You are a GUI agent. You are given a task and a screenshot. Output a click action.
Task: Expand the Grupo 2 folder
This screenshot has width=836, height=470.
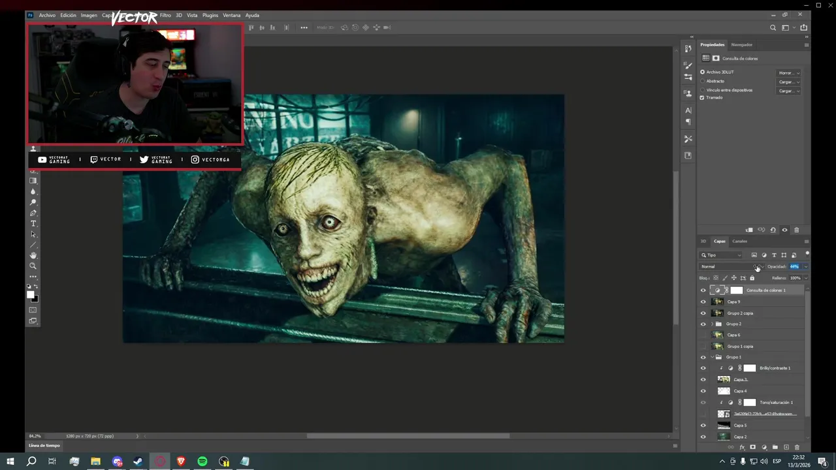pos(712,324)
